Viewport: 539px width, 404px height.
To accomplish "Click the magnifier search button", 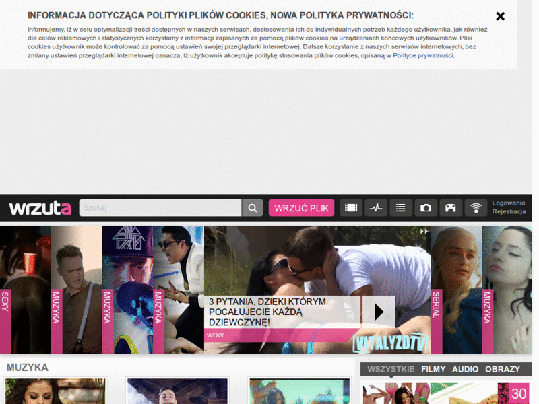I will (x=253, y=208).
